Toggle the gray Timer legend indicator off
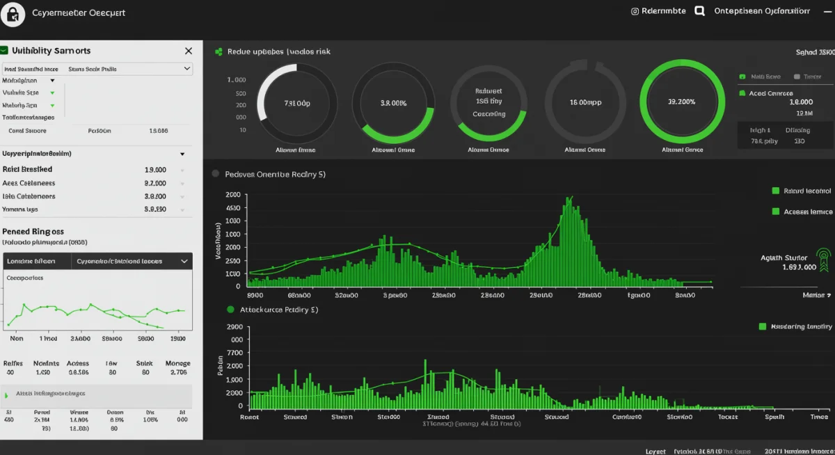Viewport: 835px width, 455px height. [x=799, y=77]
